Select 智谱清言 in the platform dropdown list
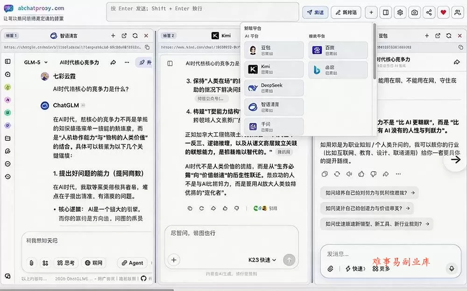The width and height of the screenshot is (467, 291). tap(274, 107)
